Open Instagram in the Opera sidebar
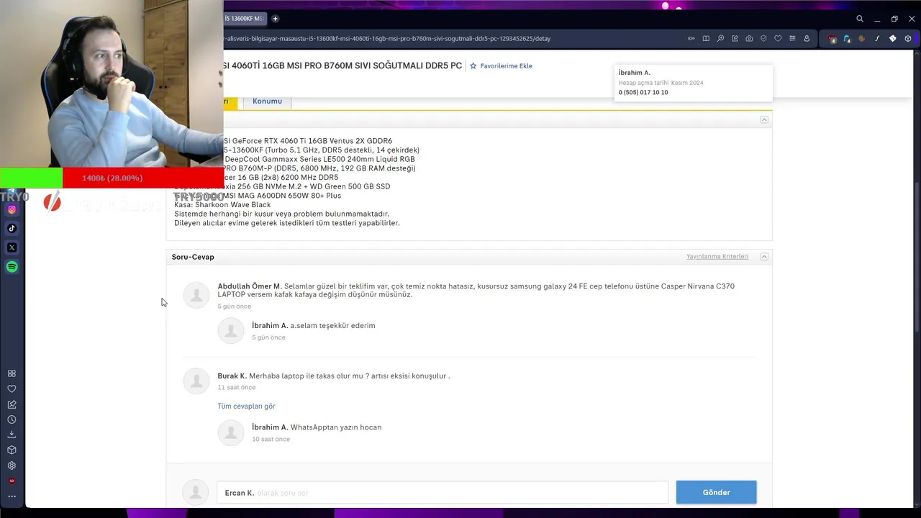The width and height of the screenshot is (921, 518). point(12,209)
